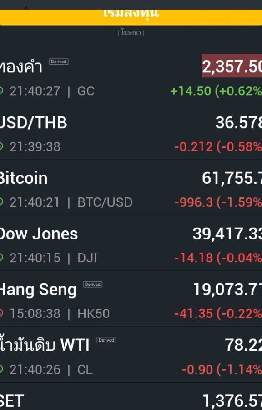Click the DJI ticker label
This screenshot has height=410, width=262.
point(87,258)
